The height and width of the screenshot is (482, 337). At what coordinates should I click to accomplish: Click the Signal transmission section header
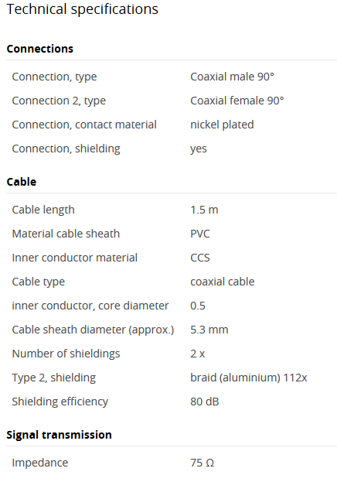[59, 435]
